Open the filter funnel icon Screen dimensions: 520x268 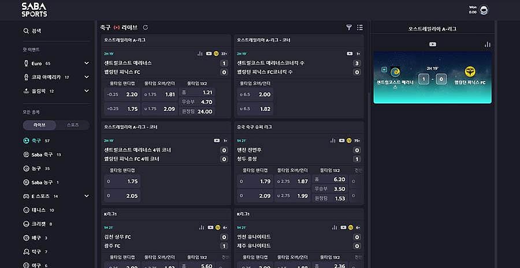click(349, 27)
